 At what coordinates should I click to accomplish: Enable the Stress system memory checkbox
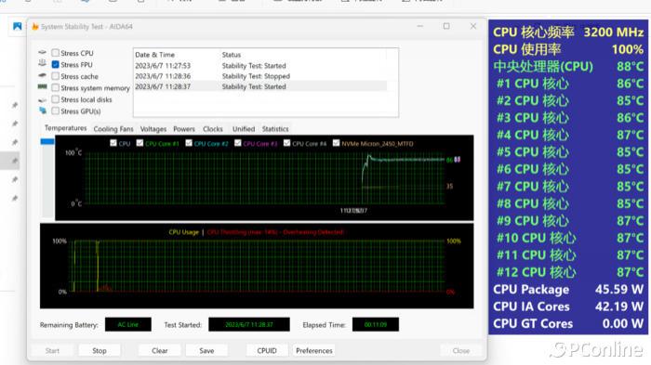[x=55, y=87]
